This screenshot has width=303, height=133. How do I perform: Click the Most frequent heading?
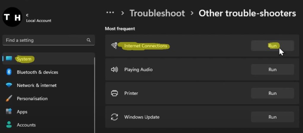click(x=120, y=29)
